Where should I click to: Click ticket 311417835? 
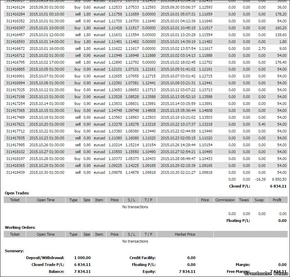[x=15, y=138]
